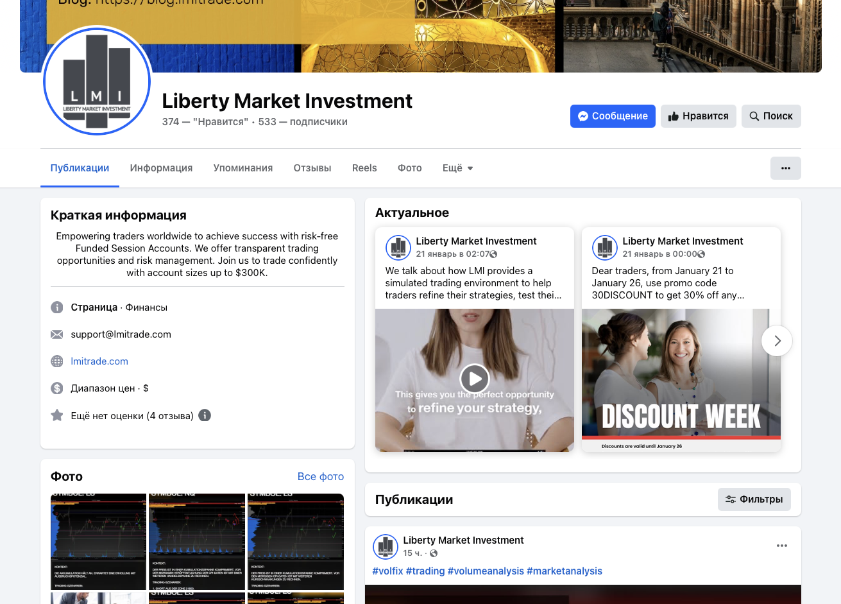Open the Фото tab
Image resolution: width=841 pixels, height=604 pixels.
click(410, 168)
